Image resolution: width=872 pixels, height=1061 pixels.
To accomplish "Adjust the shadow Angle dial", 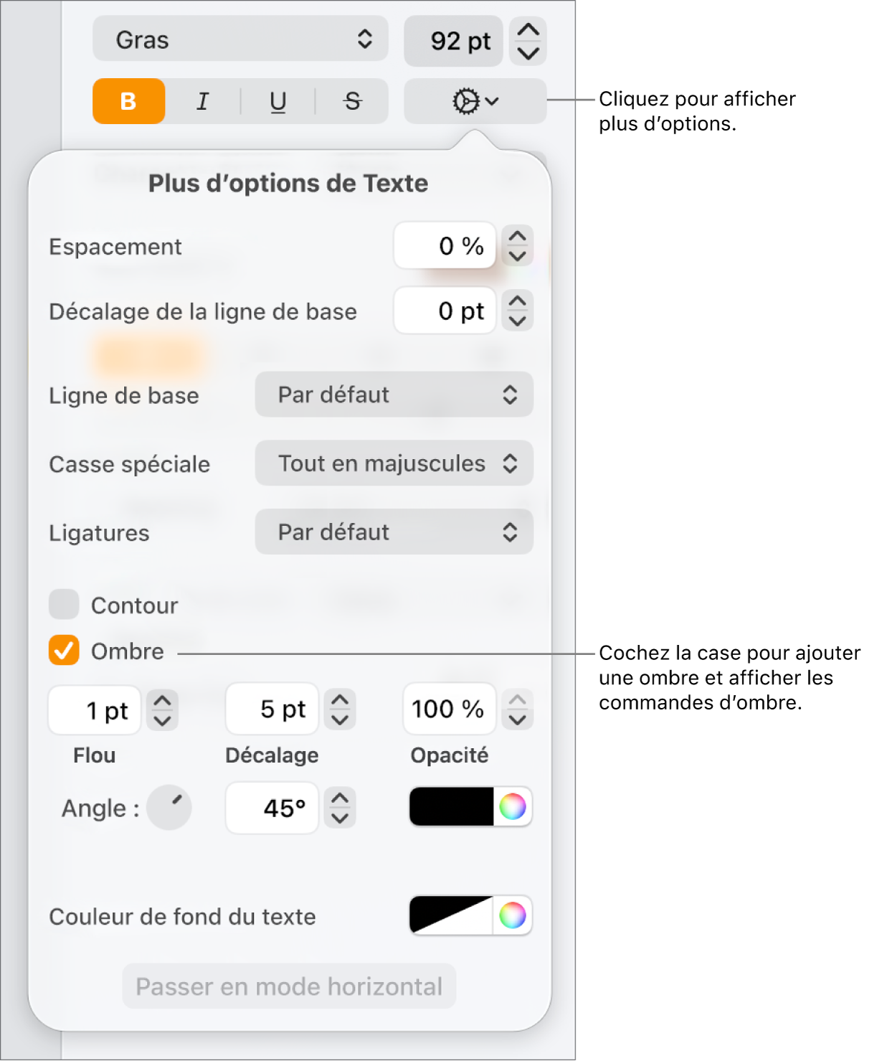I will tap(169, 808).
